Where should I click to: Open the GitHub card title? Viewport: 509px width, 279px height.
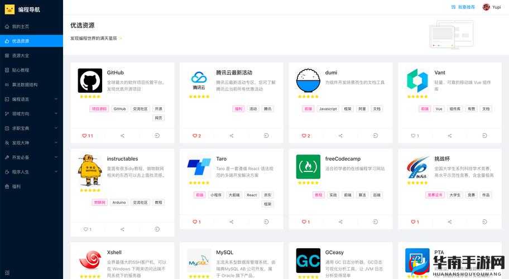[x=115, y=73]
